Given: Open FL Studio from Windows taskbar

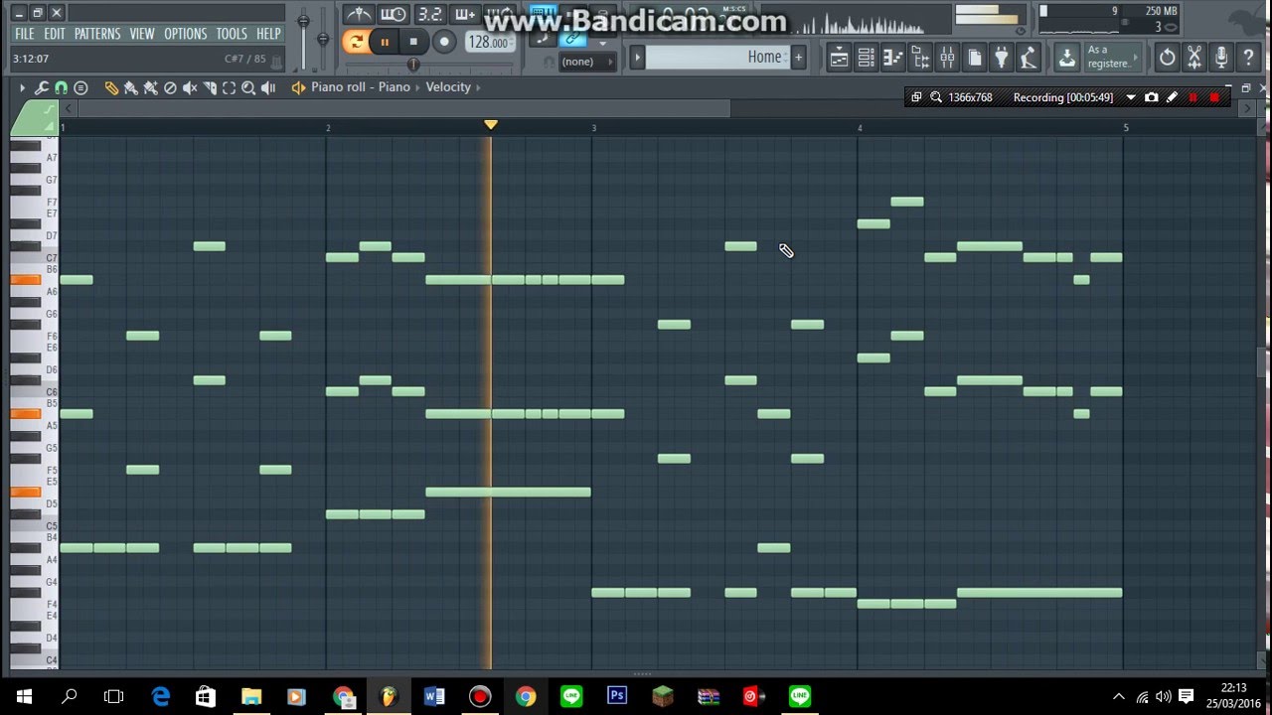Looking at the screenshot, I should pos(389,696).
